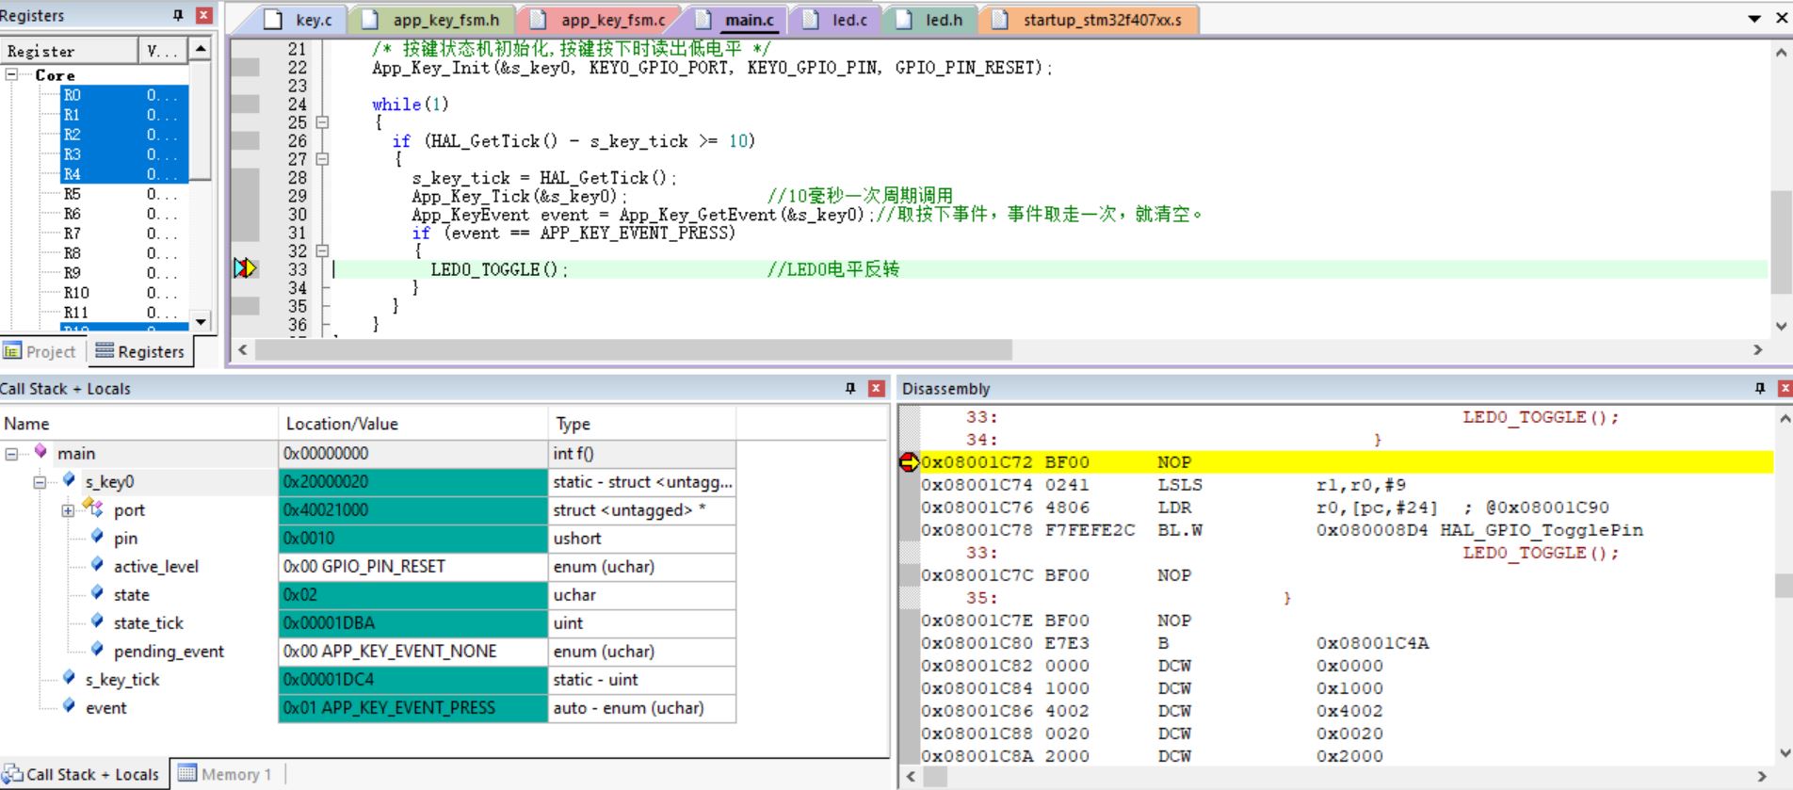Click value 0x01 APP_KEY_EVENT_PRESS
The image size is (1793, 790).
[413, 708]
